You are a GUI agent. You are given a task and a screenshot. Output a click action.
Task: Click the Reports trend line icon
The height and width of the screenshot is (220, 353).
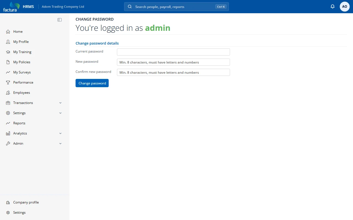(8, 123)
